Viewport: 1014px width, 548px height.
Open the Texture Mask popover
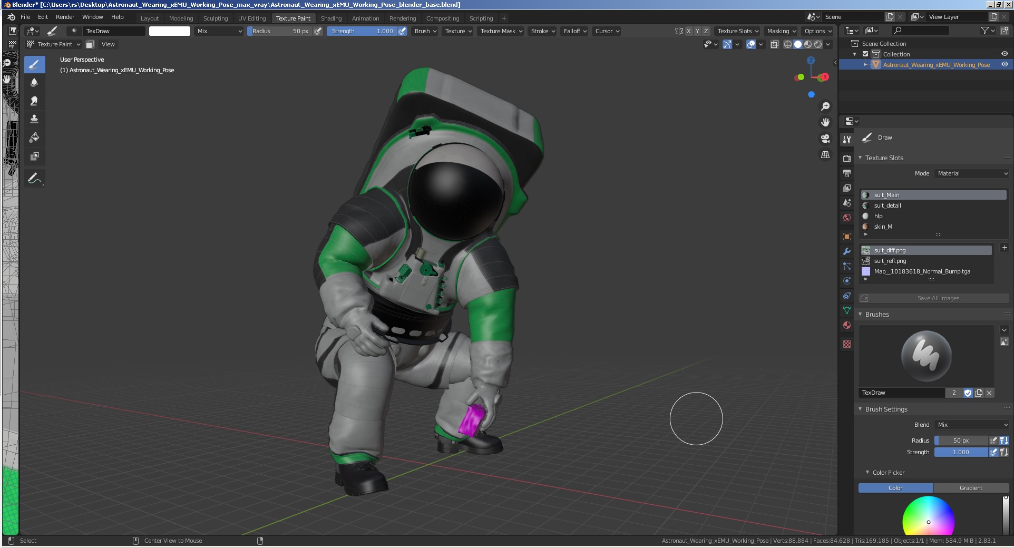pyautogui.click(x=501, y=31)
